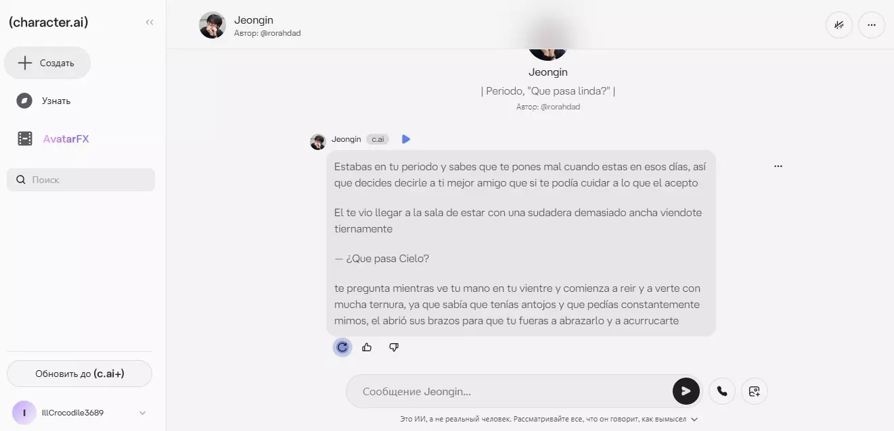Open the message three-dot options
The width and height of the screenshot is (894, 431).
tap(778, 166)
